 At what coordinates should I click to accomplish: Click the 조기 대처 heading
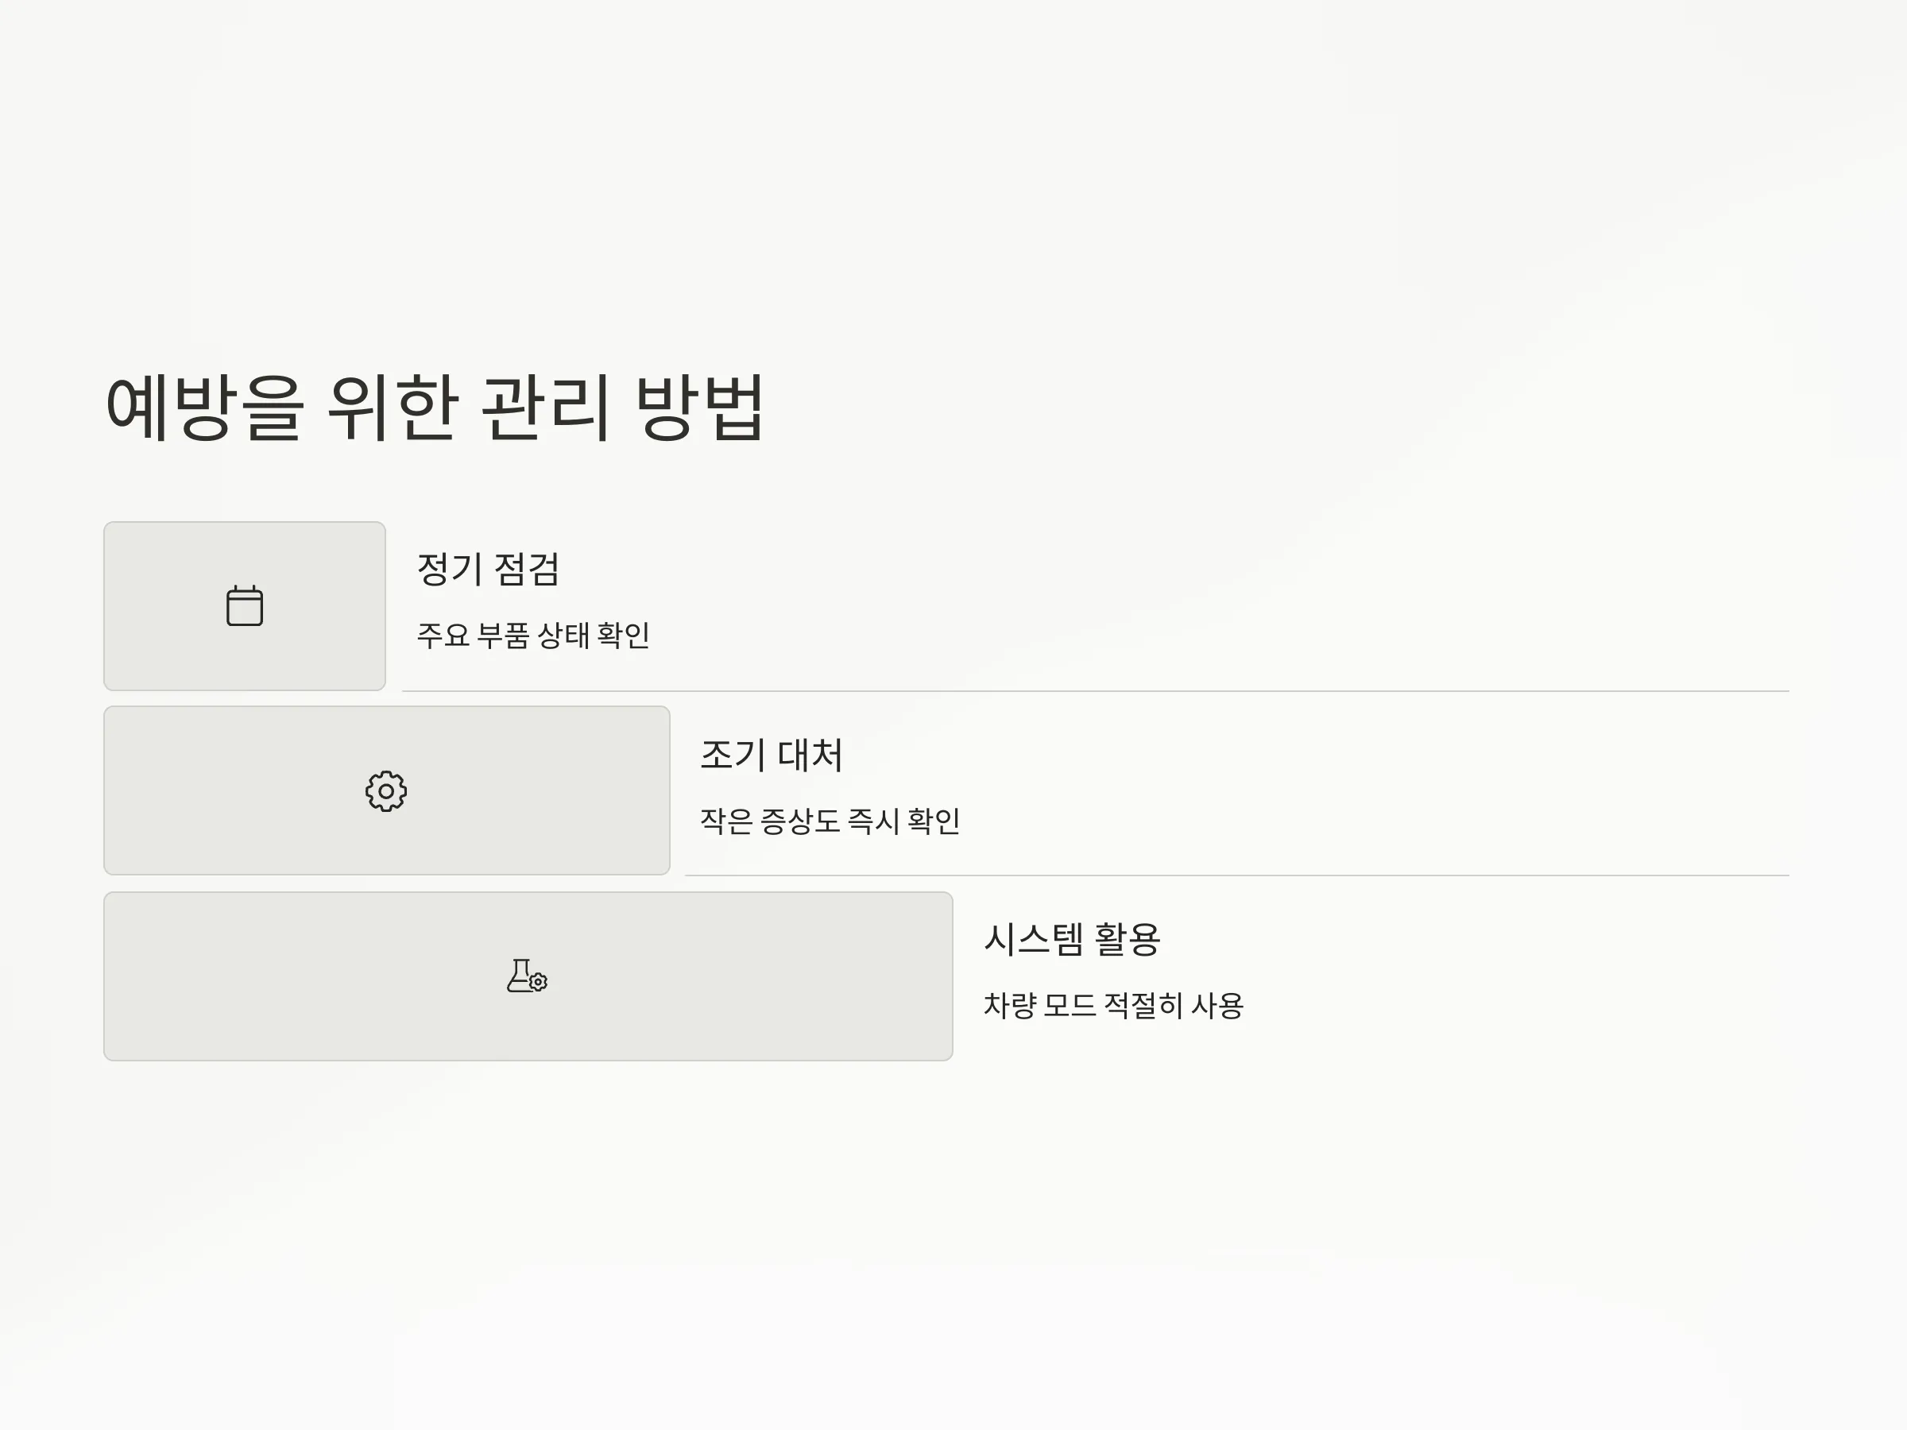pyautogui.click(x=771, y=754)
